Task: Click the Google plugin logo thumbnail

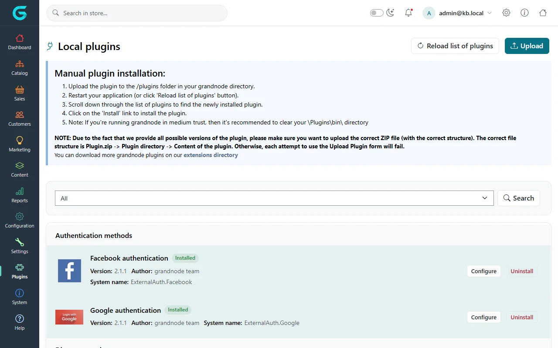Action: tap(69, 317)
